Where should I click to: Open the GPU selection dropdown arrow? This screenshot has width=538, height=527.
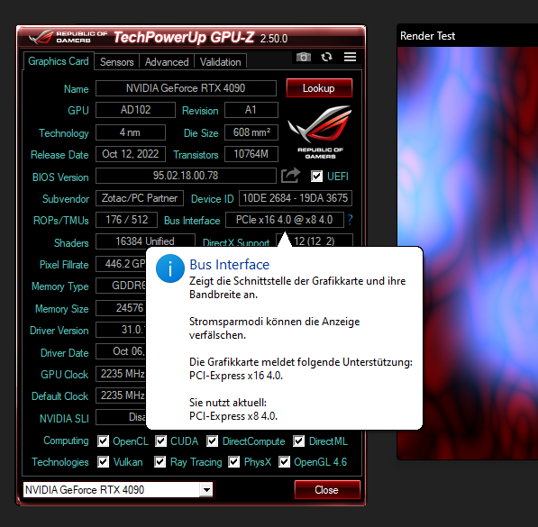point(206,489)
